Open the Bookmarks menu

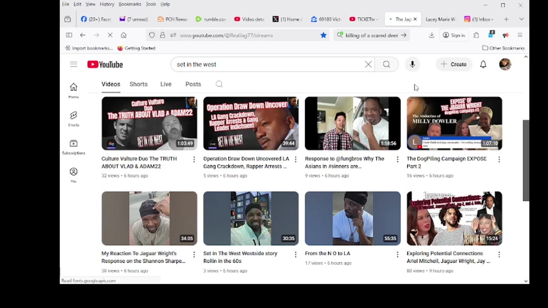pos(130,4)
